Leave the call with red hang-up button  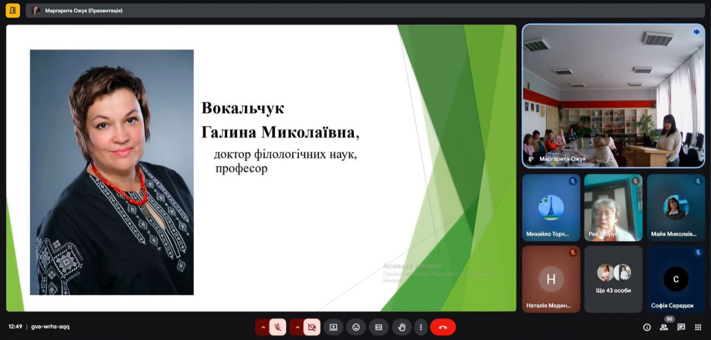pos(443,327)
